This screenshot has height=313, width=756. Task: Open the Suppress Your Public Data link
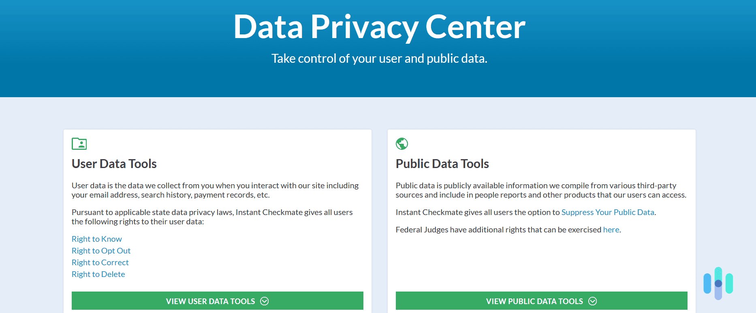[608, 212]
